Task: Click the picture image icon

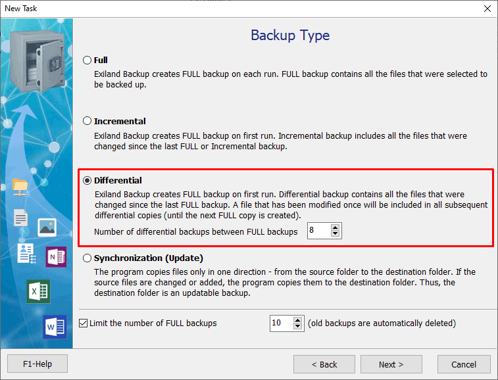Action: click(47, 227)
